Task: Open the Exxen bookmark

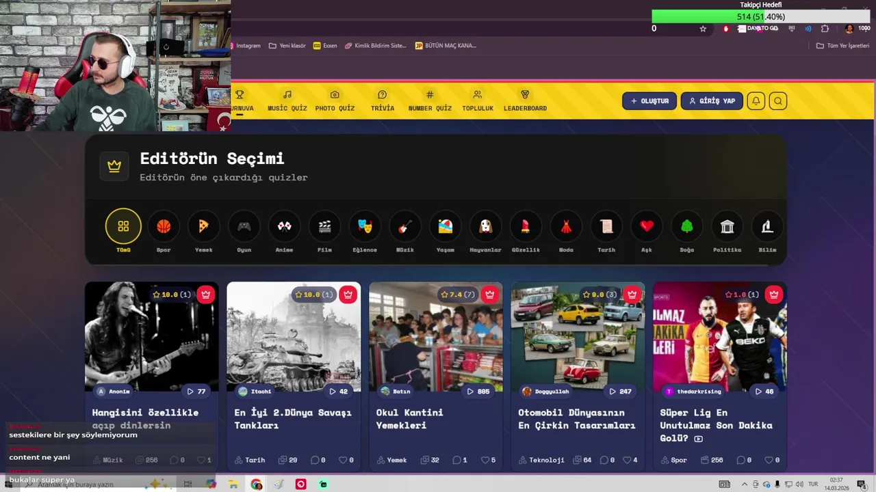Action: point(325,46)
